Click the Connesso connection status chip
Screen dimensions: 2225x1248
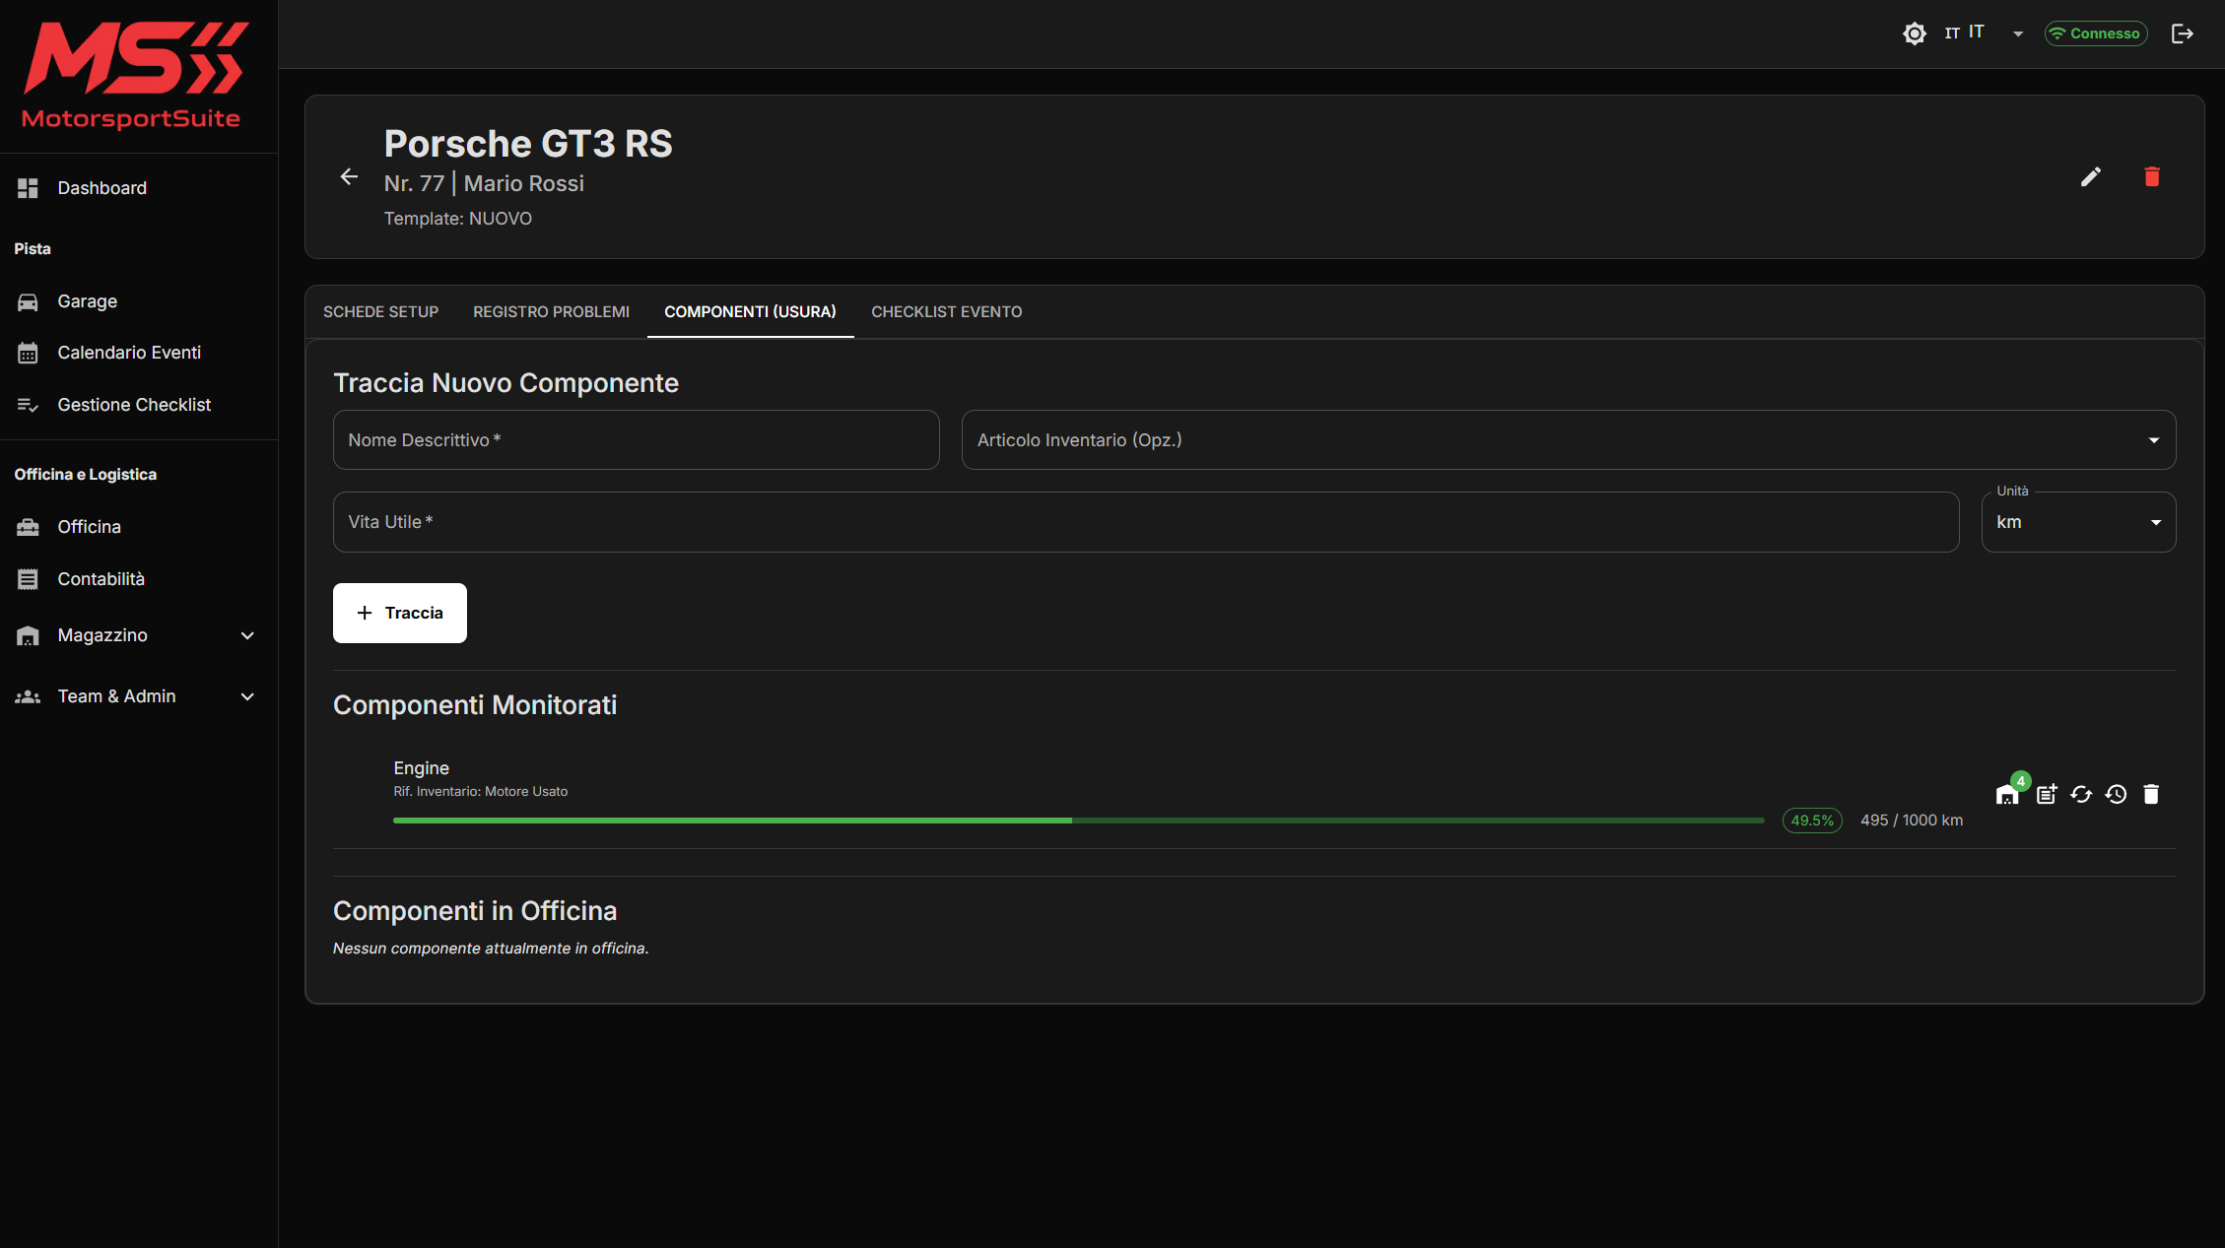2095,33
